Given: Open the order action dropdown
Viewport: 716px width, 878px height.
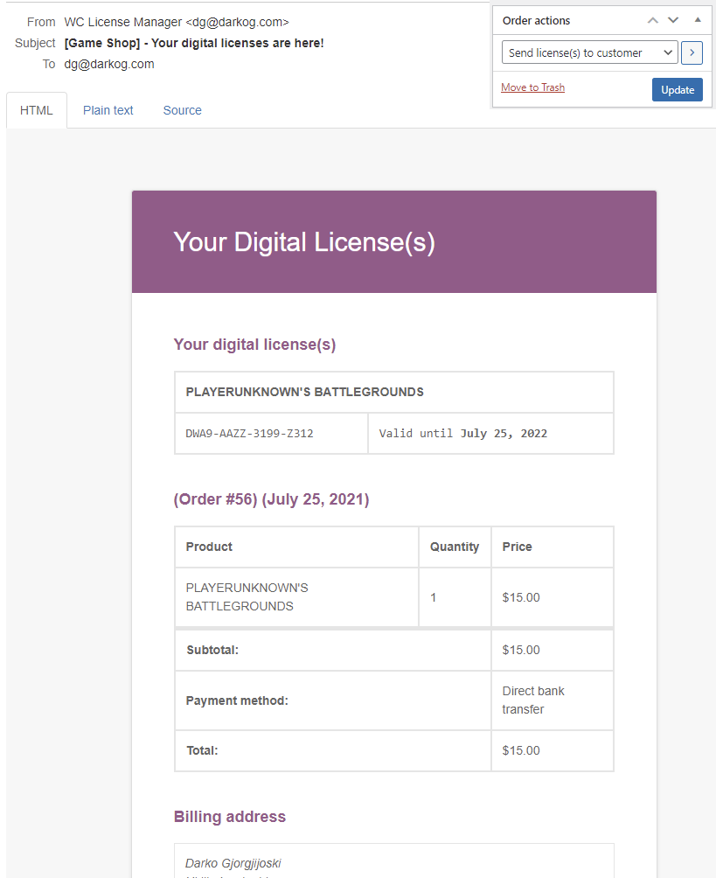Looking at the screenshot, I should pos(590,53).
